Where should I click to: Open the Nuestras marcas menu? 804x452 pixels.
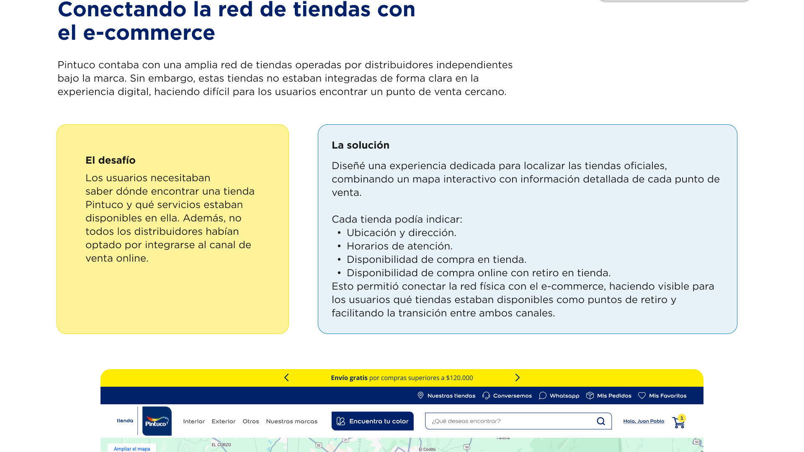click(292, 421)
